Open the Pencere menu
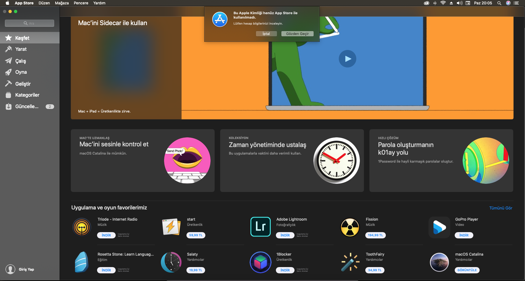 click(x=81, y=3)
